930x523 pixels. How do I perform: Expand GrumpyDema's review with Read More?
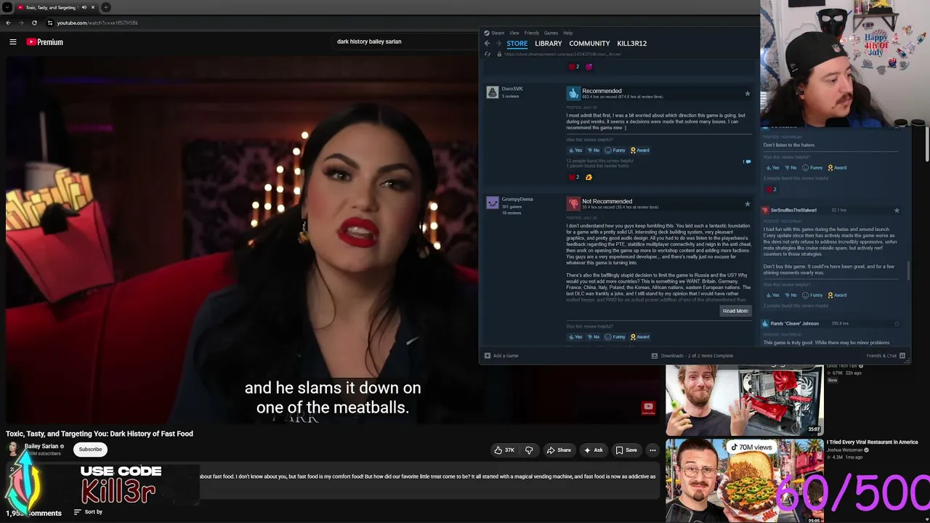pyautogui.click(x=735, y=311)
